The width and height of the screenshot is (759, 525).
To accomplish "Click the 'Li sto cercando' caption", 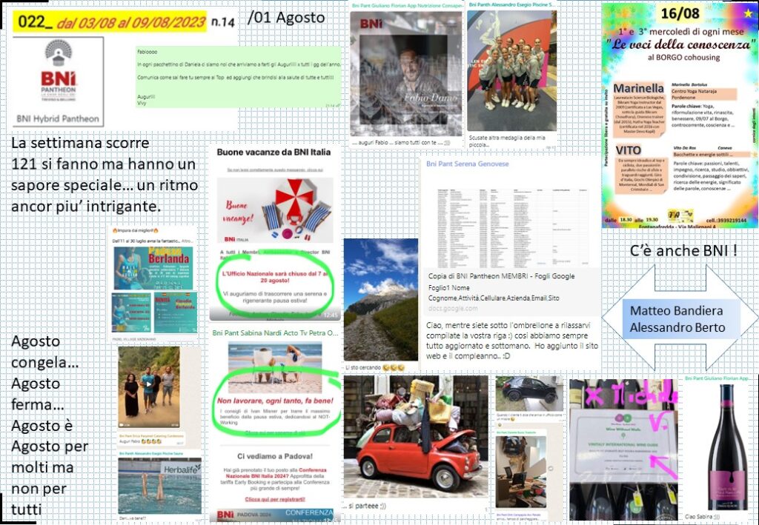I will click(x=374, y=367).
